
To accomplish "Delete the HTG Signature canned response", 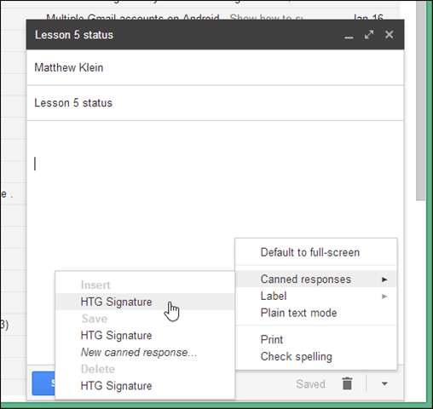I will point(145,386).
